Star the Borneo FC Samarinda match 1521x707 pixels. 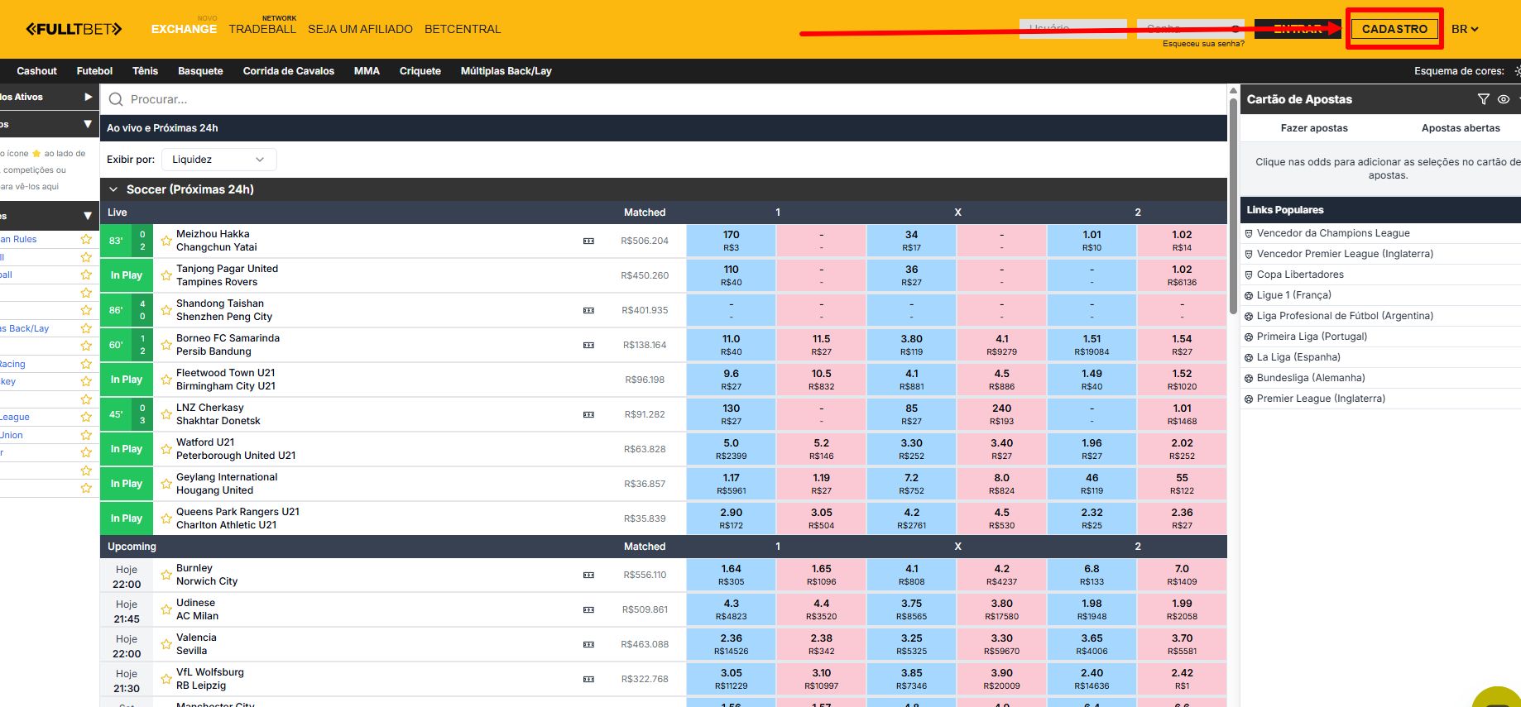click(166, 345)
